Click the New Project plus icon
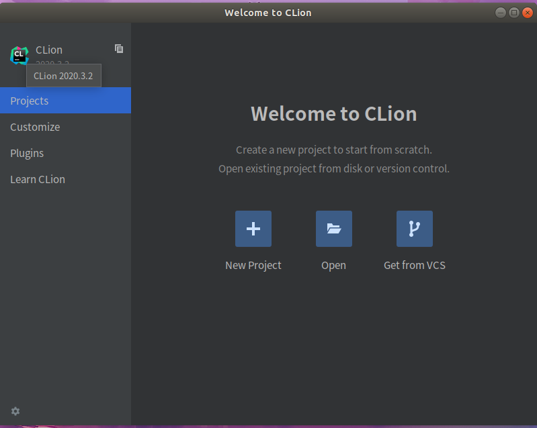 pyautogui.click(x=253, y=229)
